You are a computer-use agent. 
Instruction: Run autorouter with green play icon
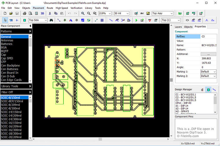136,20
